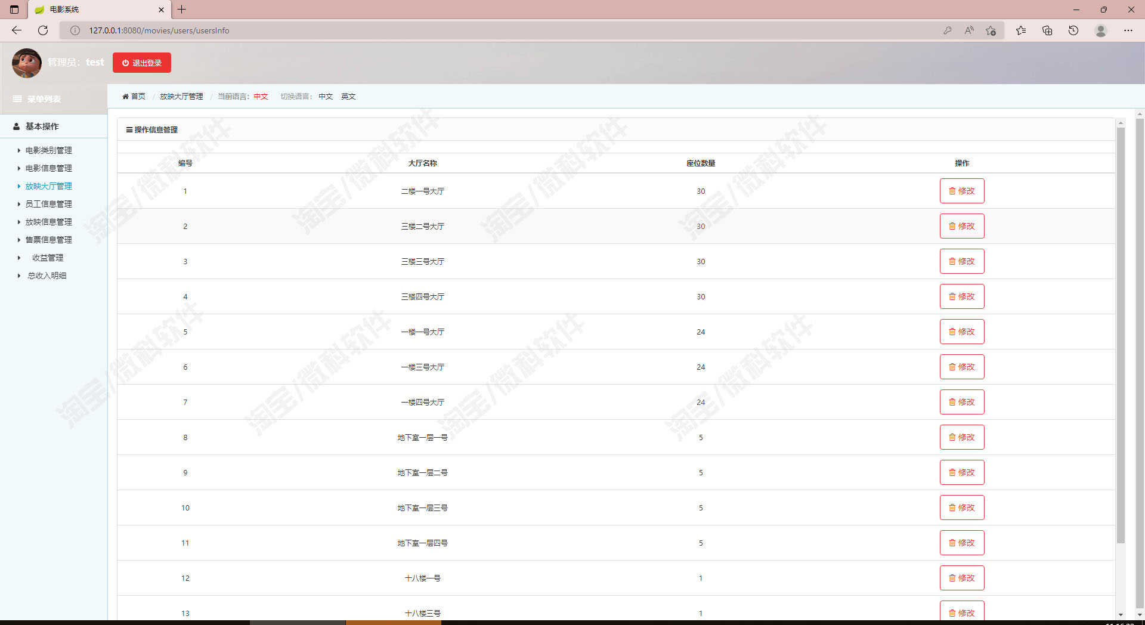Select 放映大厅管理 in sidebar
Viewport: 1145px width, 625px height.
(48, 186)
